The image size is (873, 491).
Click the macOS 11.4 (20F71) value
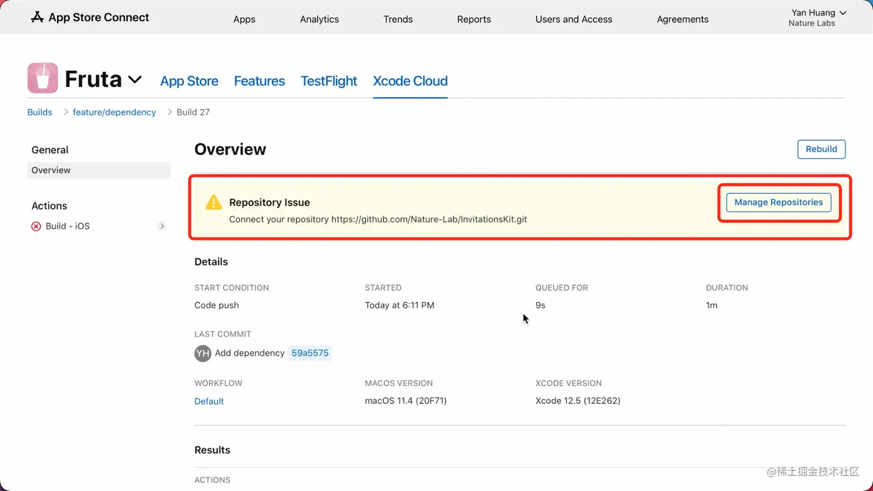click(x=406, y=400)
